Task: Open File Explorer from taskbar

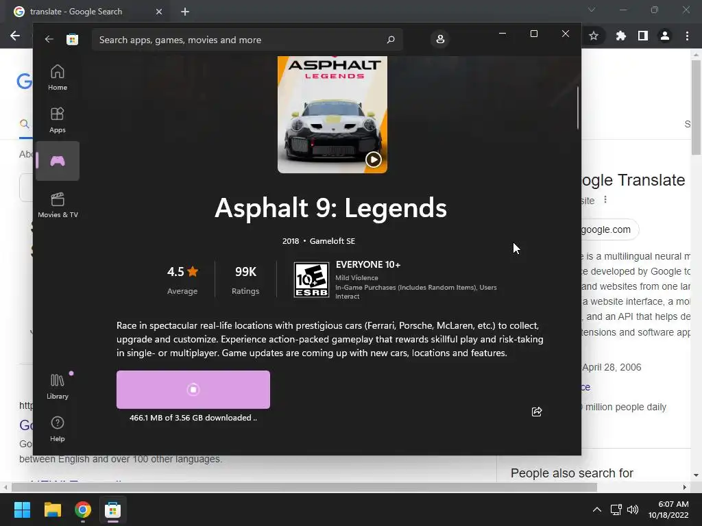Action: [x=52, y=510]
